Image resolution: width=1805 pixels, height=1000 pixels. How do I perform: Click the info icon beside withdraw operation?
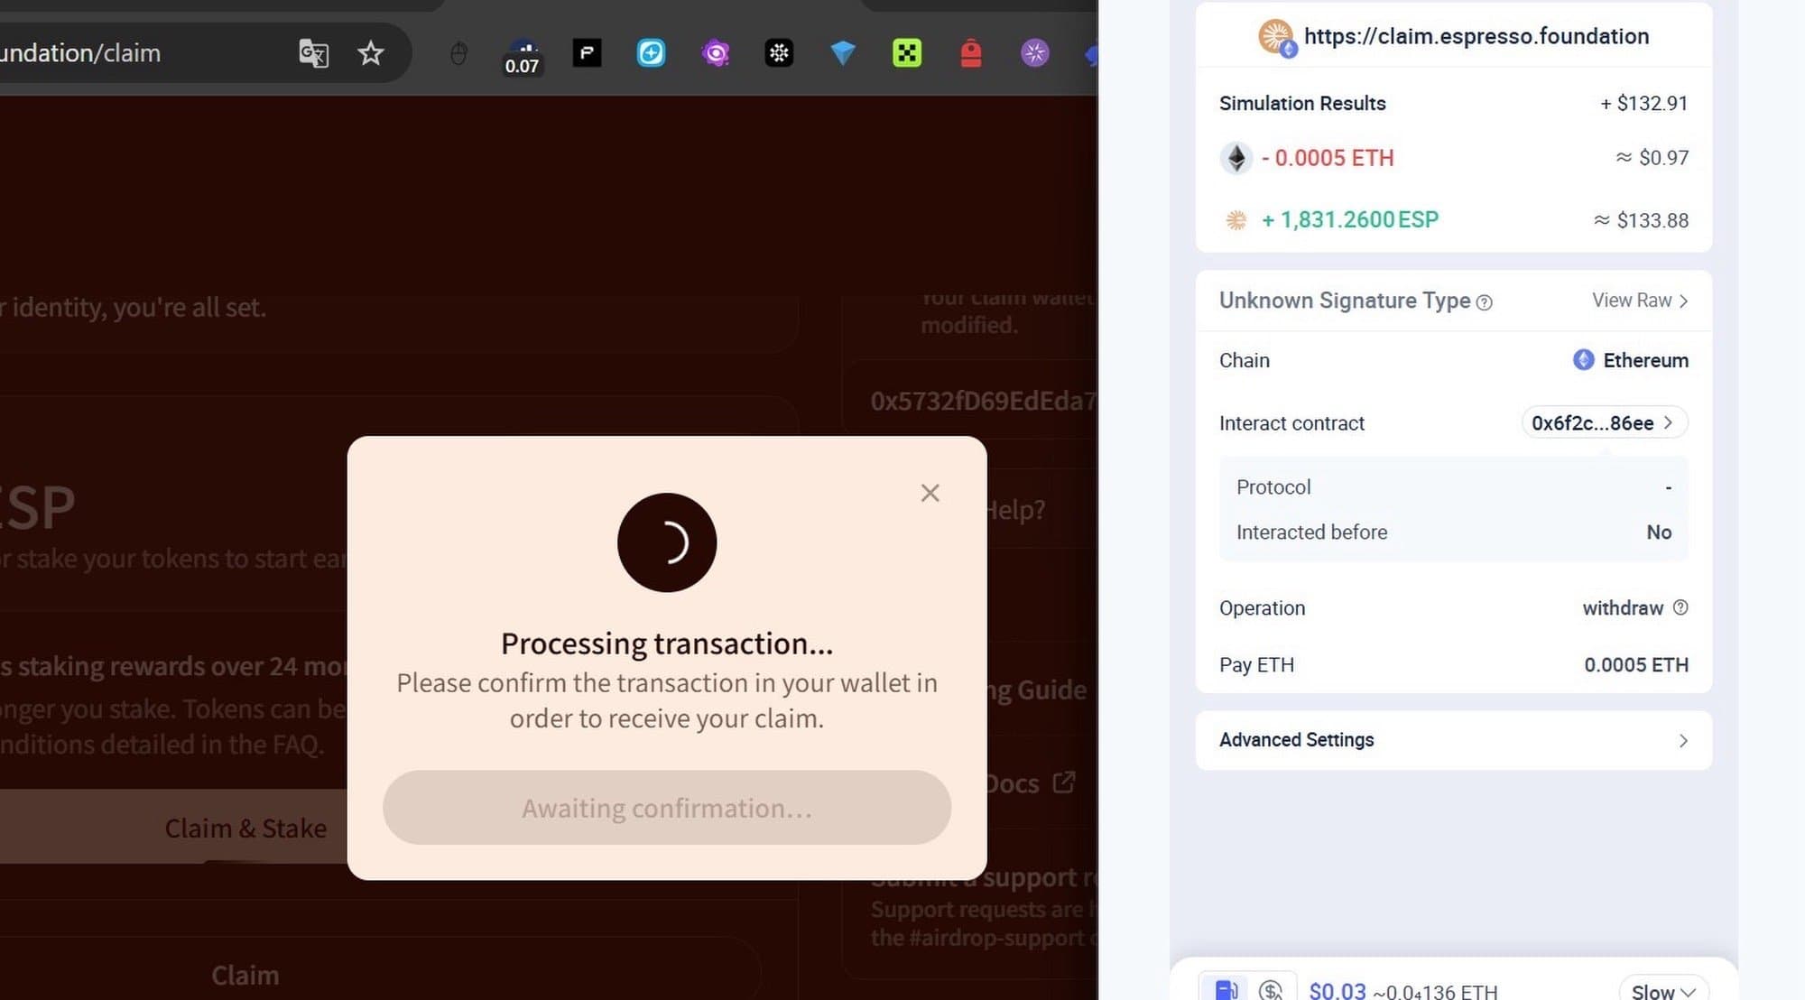click(1680, 607)
